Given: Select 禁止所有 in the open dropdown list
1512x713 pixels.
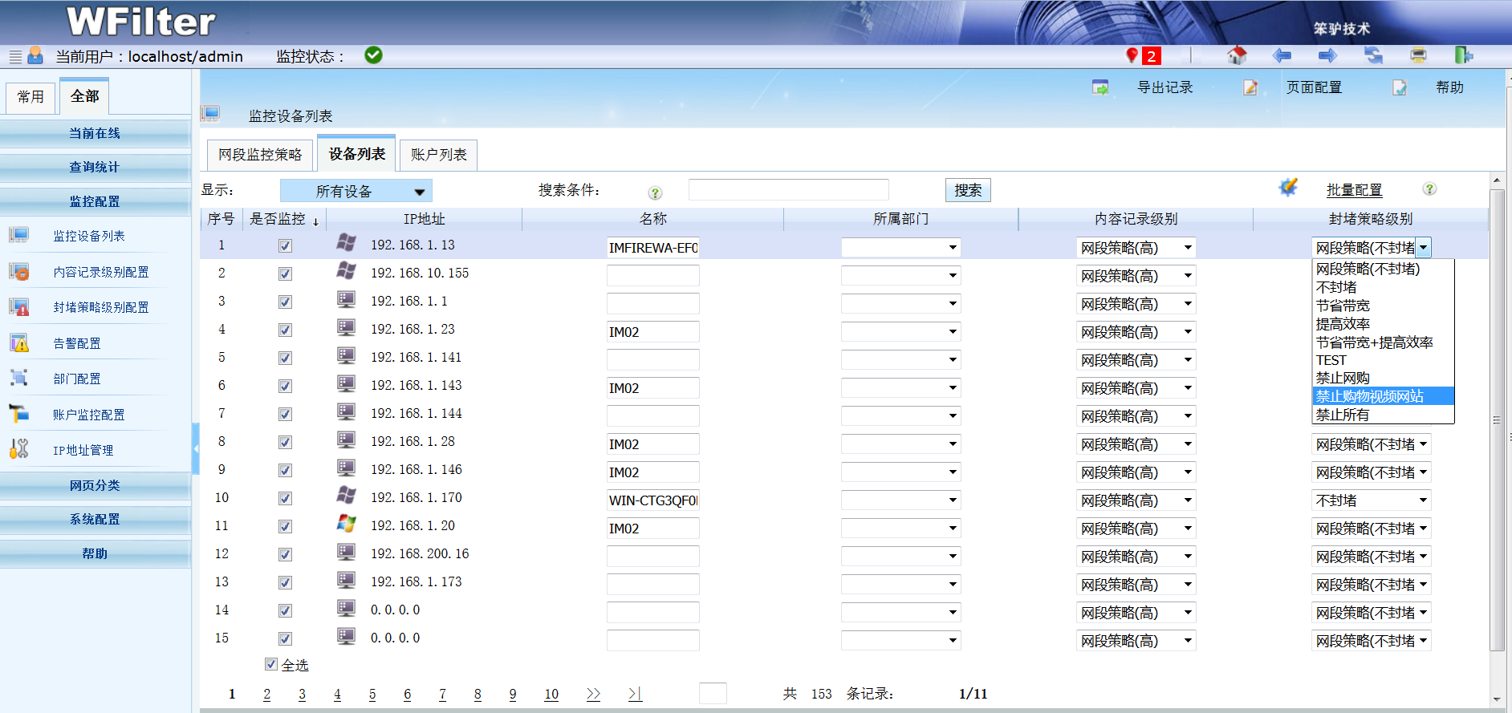Looking at the screenshot, I should point(1343,415).
